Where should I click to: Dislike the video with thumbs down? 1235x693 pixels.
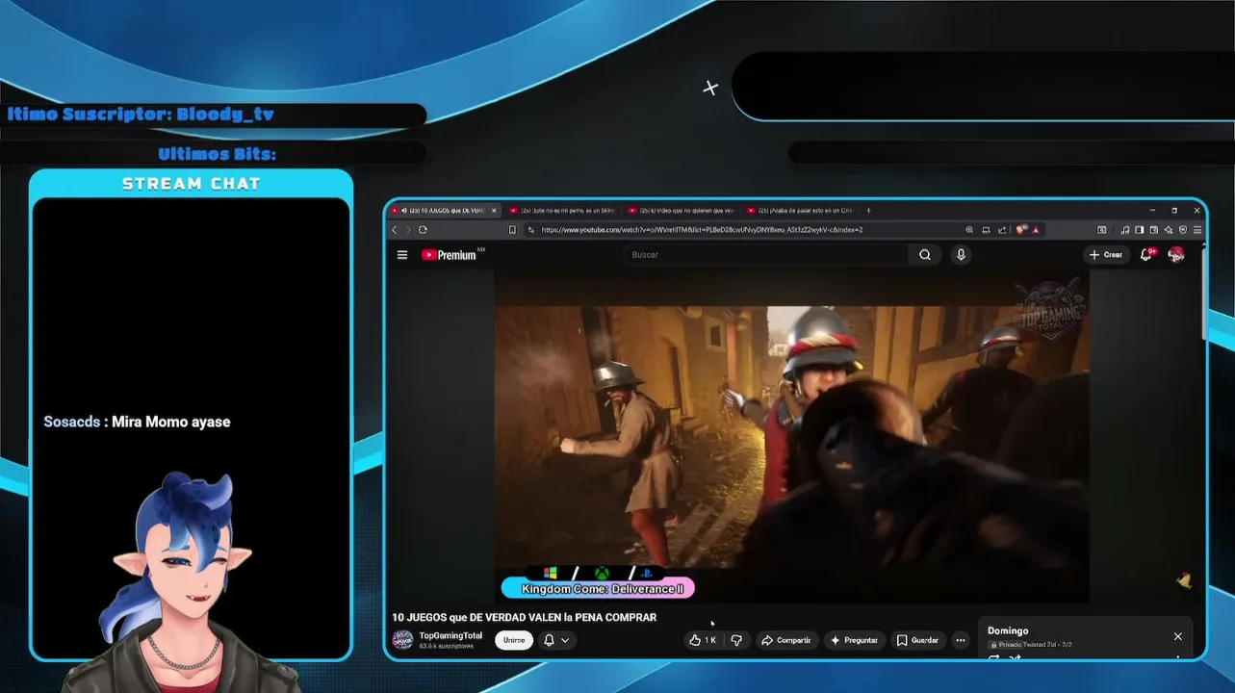point(736,640)
